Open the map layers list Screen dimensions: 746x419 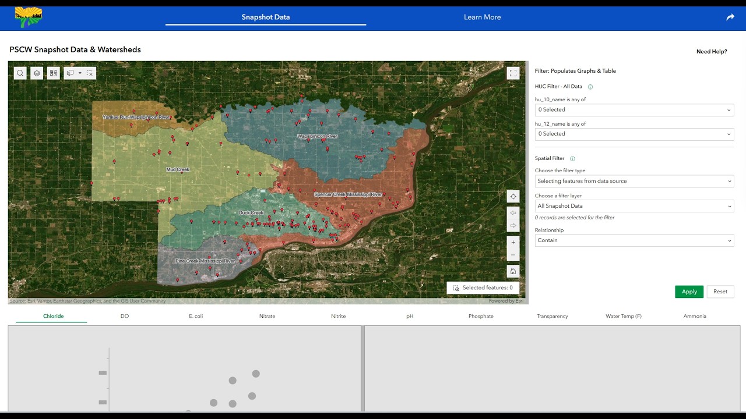[x=37, y=73]
